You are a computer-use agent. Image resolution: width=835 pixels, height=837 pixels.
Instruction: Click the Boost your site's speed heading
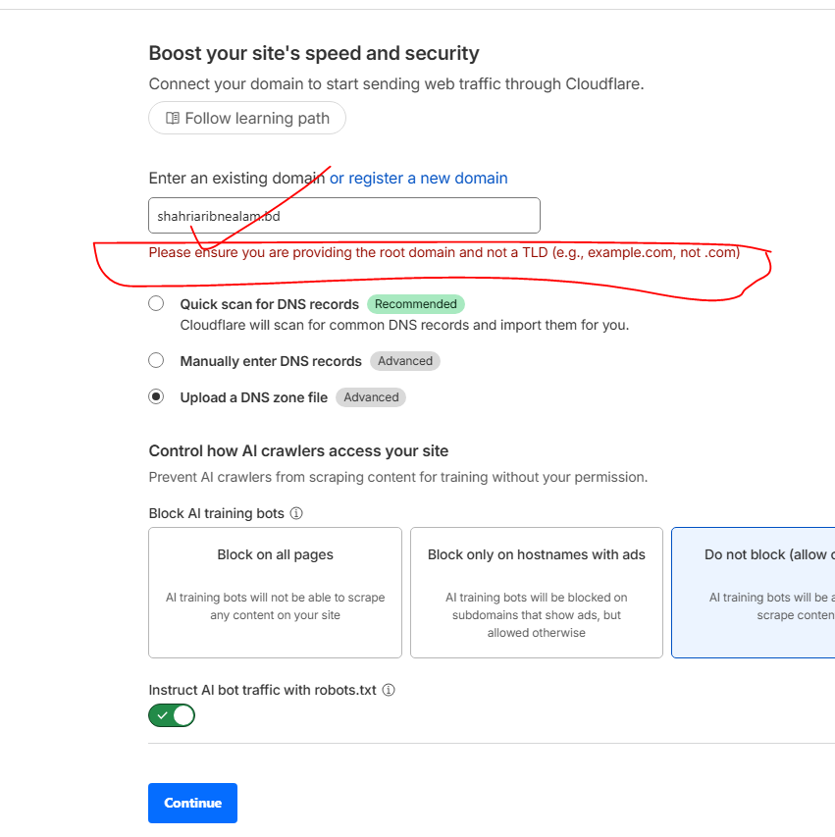(314, 54)
